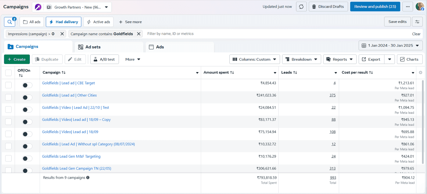Screen dimensions: 427x194
Task: Open the A/B test button
Action: click(104, 59)
